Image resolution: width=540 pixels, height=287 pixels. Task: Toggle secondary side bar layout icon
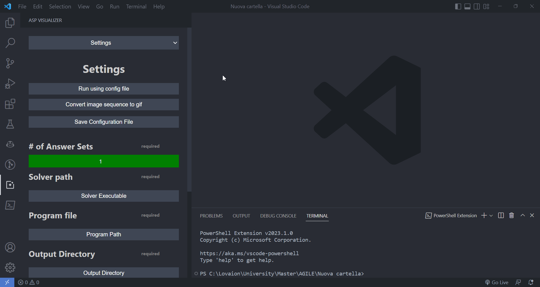[477, 6]
